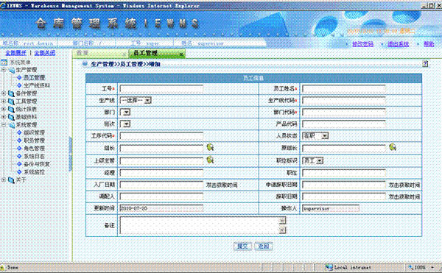Image resolution: width=442 pixels, height=273 pixels.
Task: Click the 备注 text area
Action: click(x=203, y=225)
